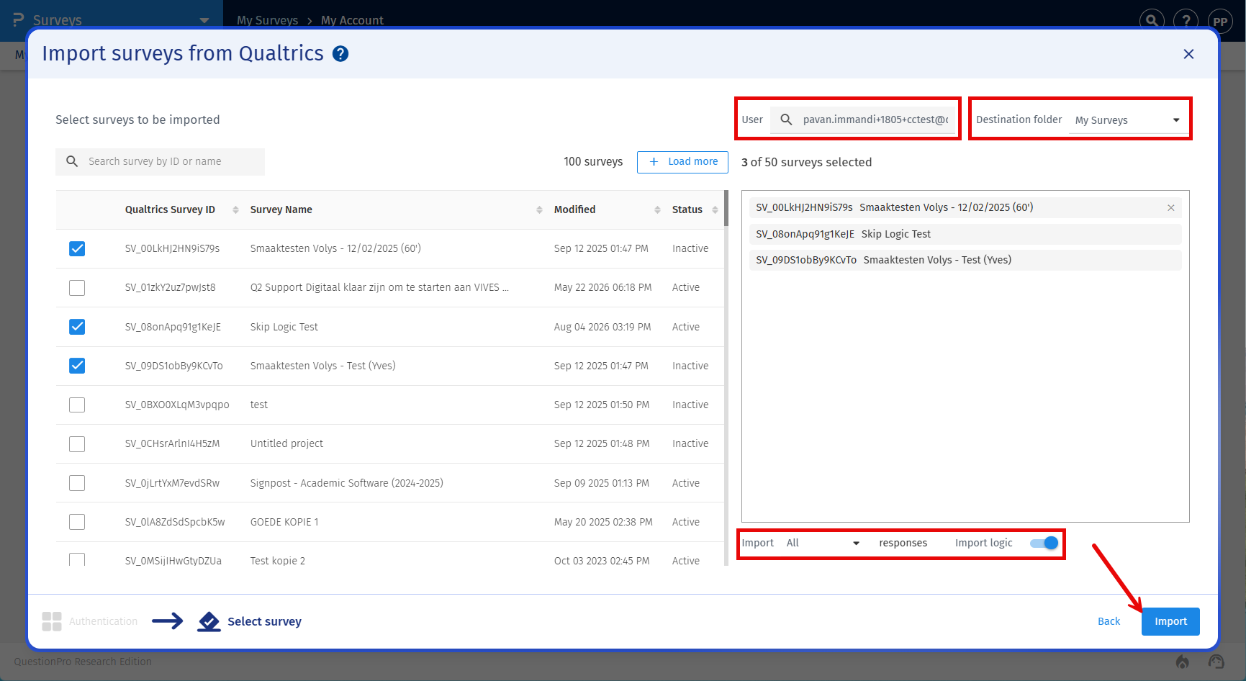This screenshot has width=1246, height=681.
Task: Return to the Authentication step
Action: tap(103, 621)
